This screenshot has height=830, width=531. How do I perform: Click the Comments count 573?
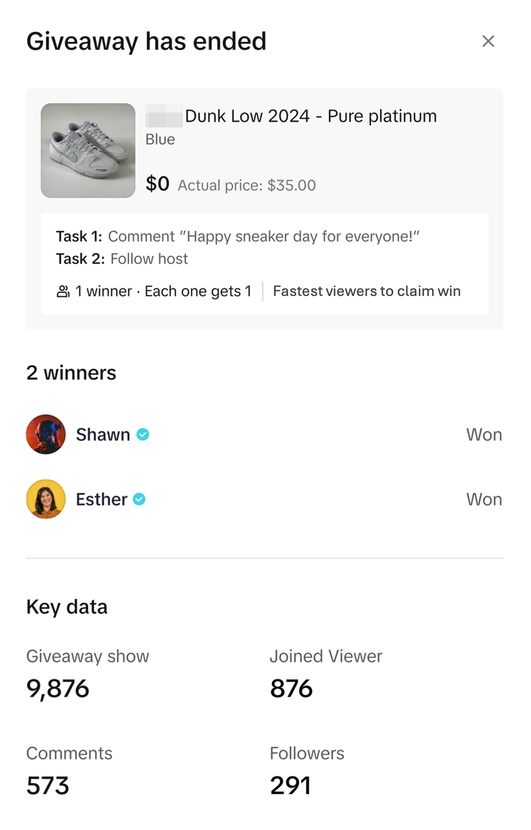(48, 785)
